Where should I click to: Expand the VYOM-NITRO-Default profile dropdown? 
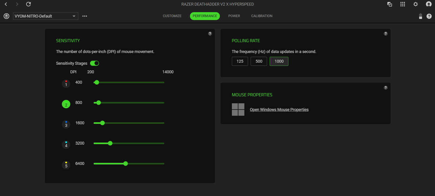coord(46,16)
